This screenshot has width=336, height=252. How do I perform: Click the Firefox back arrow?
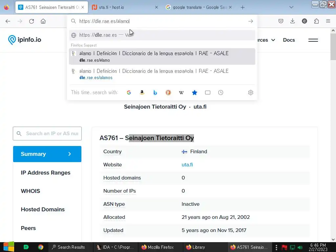click(8, 21)
